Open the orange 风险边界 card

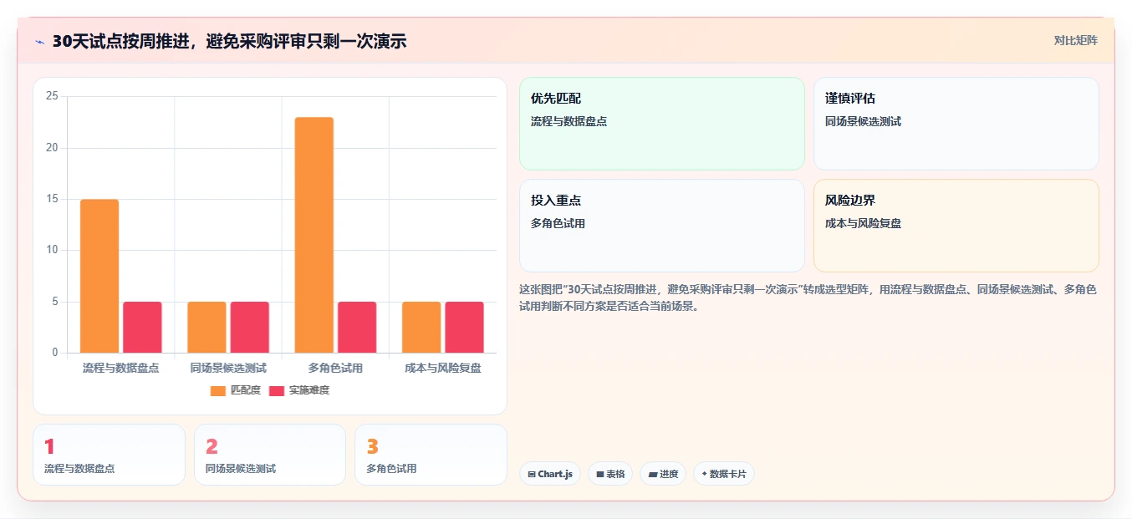click(x=956, y=226)
